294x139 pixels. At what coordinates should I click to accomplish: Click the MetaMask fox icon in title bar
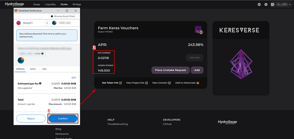[x=16, y=11]
